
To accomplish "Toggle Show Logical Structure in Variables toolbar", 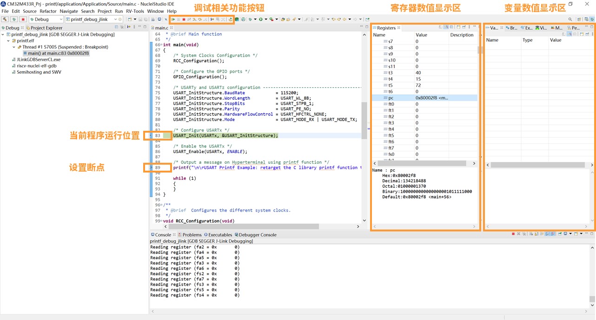I will click(x=570, y=34).
